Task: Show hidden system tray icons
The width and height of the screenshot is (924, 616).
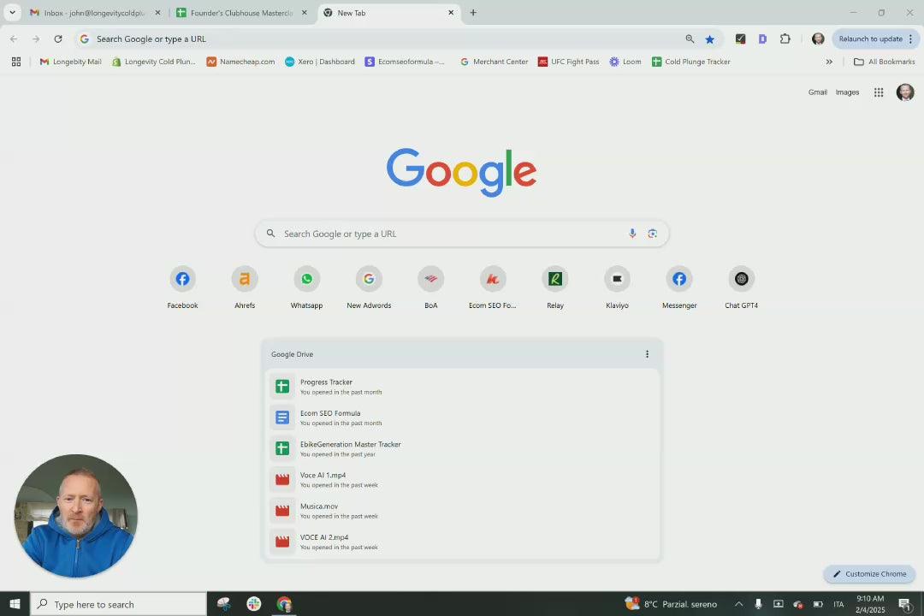Action: click(738, 604)
